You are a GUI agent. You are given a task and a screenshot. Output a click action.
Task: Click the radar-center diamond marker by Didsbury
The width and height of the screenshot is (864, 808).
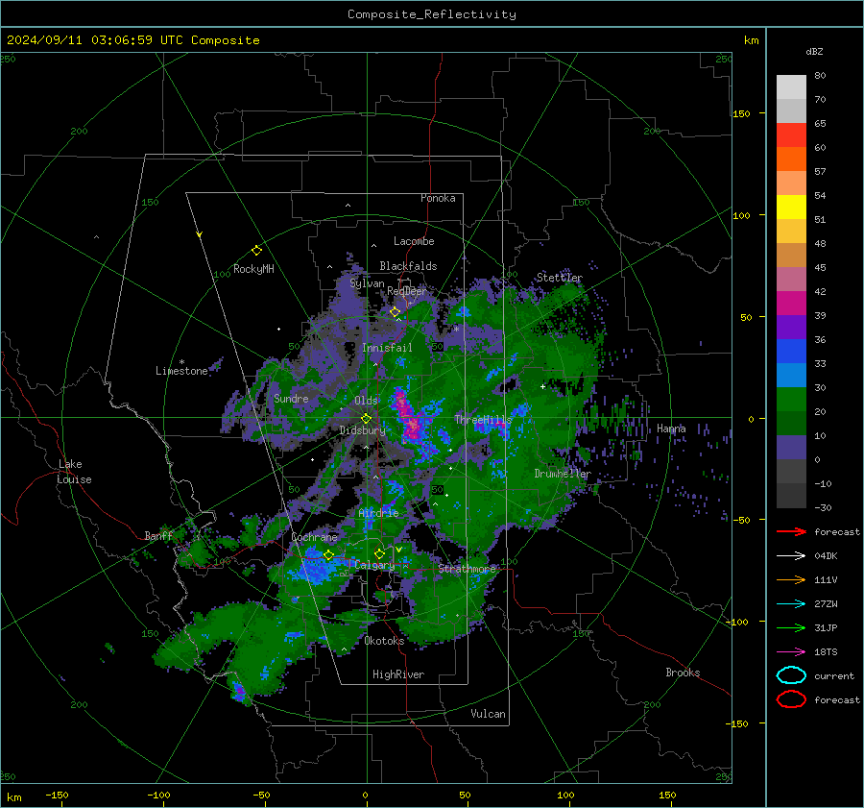click(x=366, y=419)
